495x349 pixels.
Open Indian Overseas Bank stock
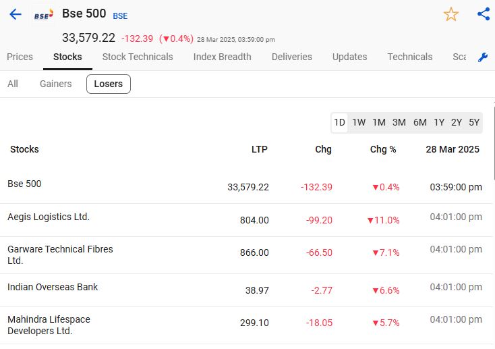pos(53,287)
